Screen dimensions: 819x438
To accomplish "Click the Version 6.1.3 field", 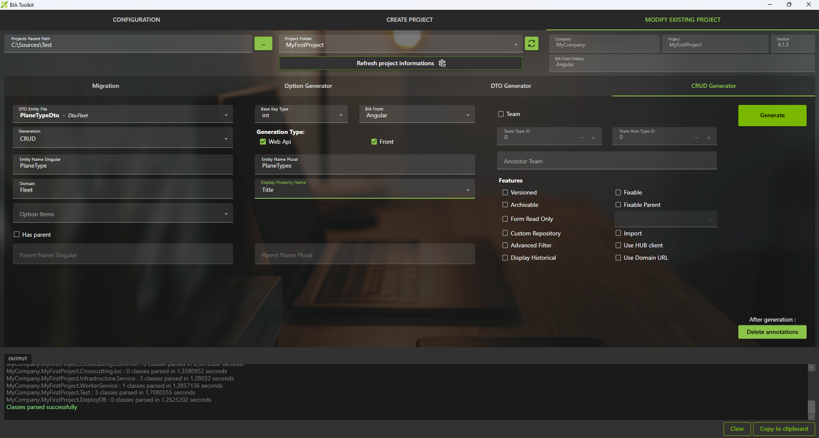I will click(793, 44).
